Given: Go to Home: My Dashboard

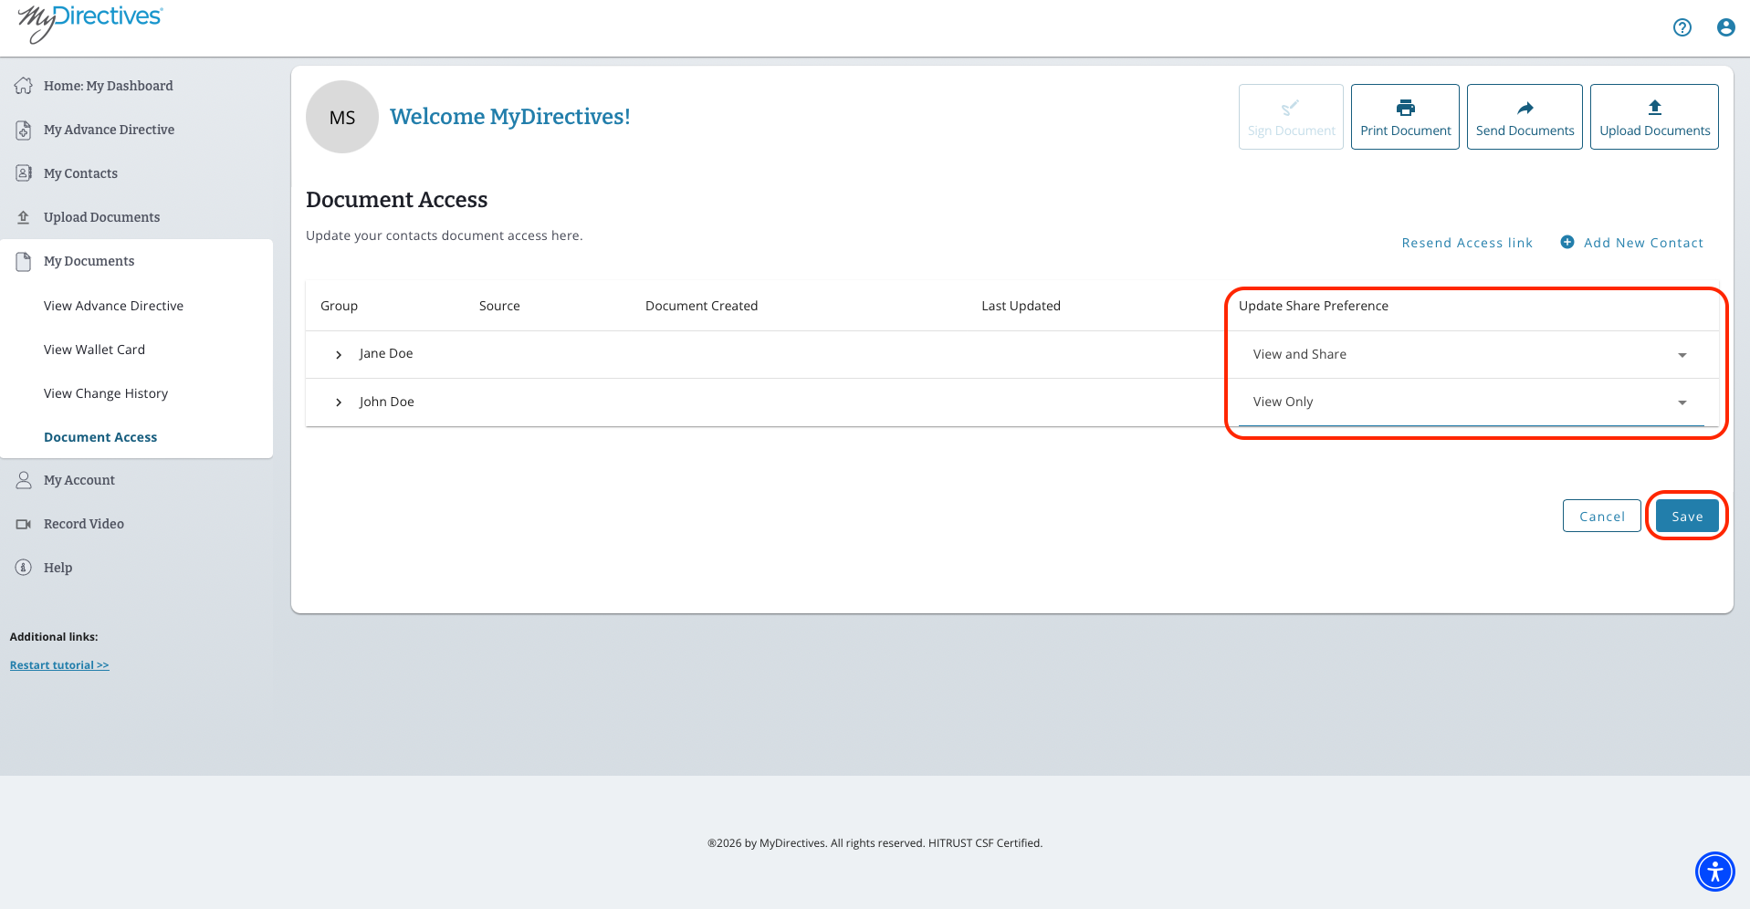Looking at the screenshot, I should click(x=109, y=86).
